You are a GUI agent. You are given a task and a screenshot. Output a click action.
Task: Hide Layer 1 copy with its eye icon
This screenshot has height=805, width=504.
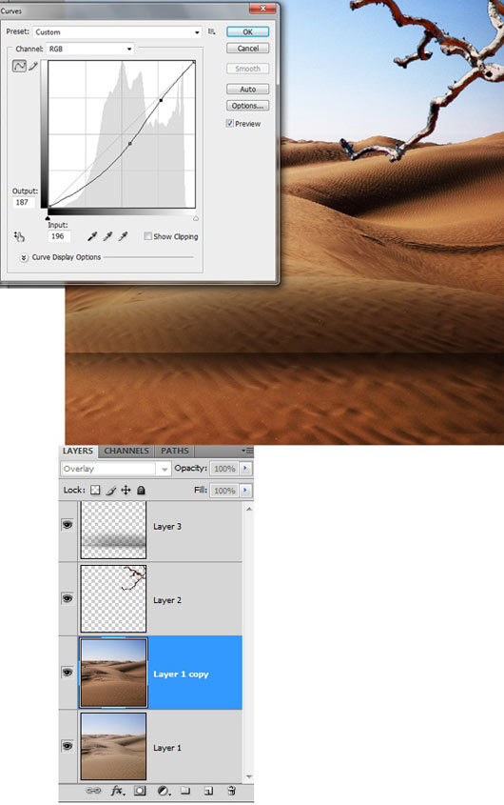point(68,673)
